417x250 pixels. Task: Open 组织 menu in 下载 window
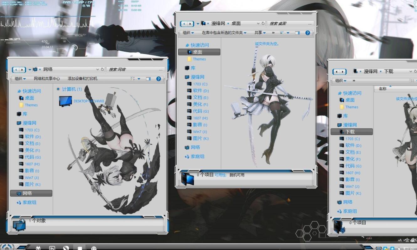point(341,81)
